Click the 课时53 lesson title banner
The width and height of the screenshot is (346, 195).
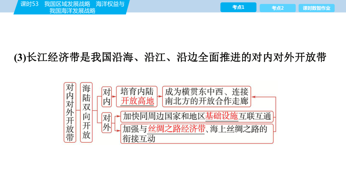(72, 7)
